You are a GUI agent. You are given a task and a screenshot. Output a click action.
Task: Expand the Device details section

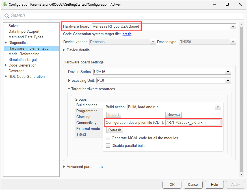(x=64, y=50)
